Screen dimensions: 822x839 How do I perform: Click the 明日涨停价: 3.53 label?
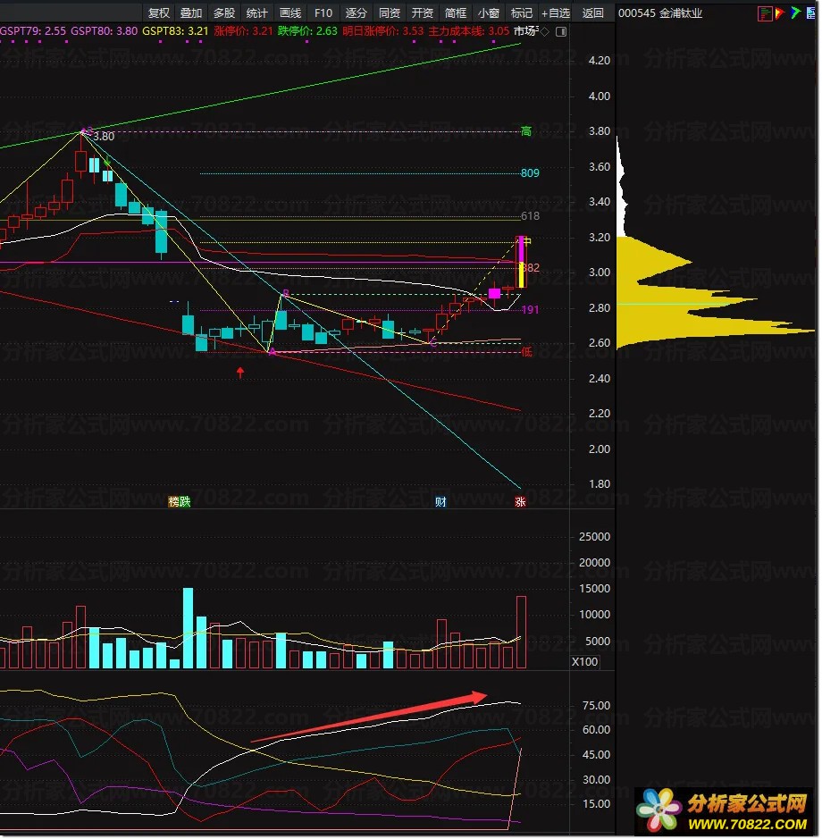coord(383,31)
